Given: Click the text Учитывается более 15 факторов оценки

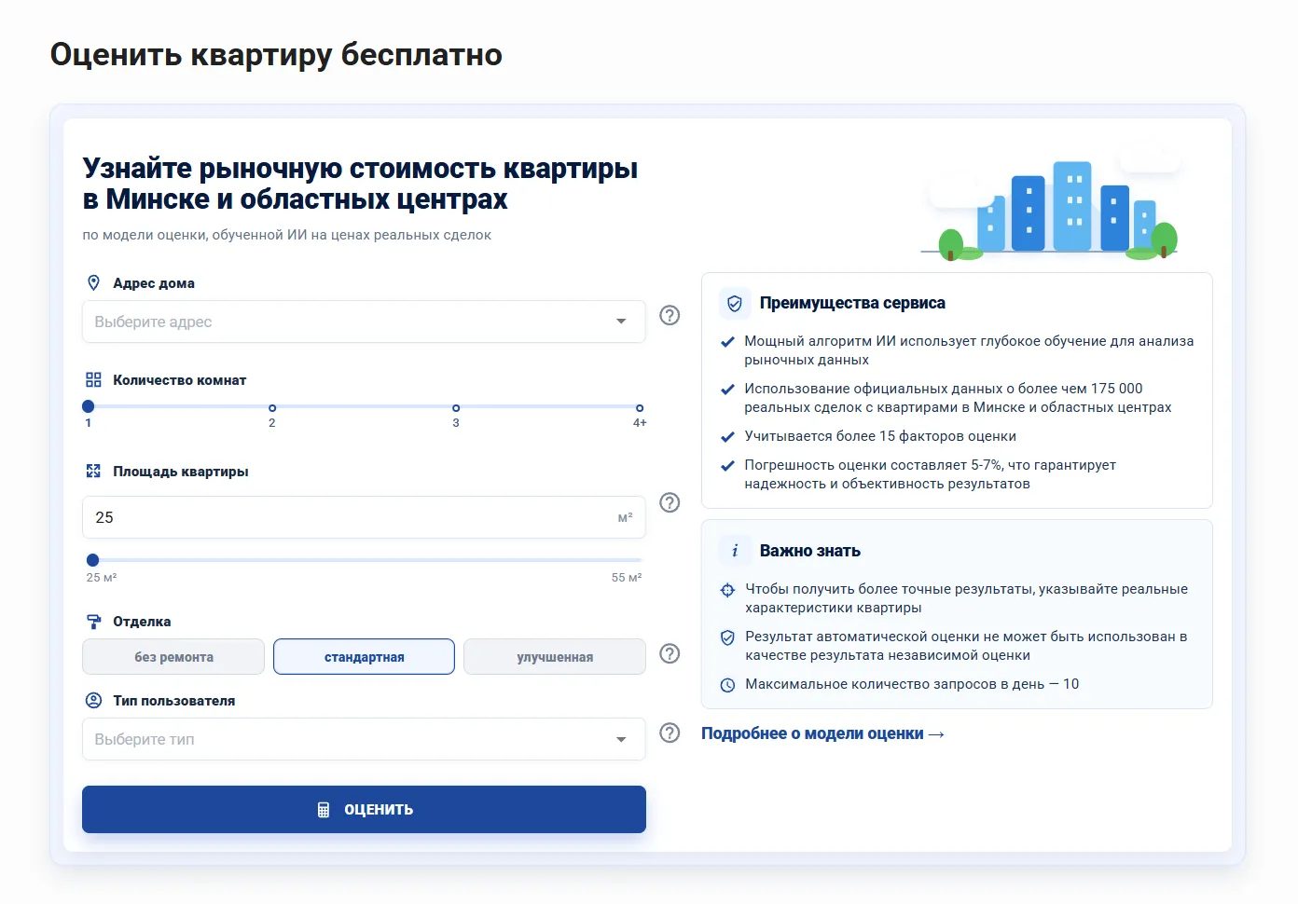Looking at the screenshot, I should pyautogui.click(x=880, y=436).
